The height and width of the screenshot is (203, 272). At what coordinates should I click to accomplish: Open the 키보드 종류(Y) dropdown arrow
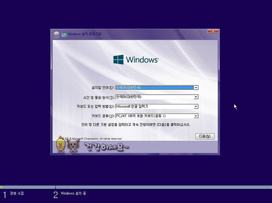(196, 116)
